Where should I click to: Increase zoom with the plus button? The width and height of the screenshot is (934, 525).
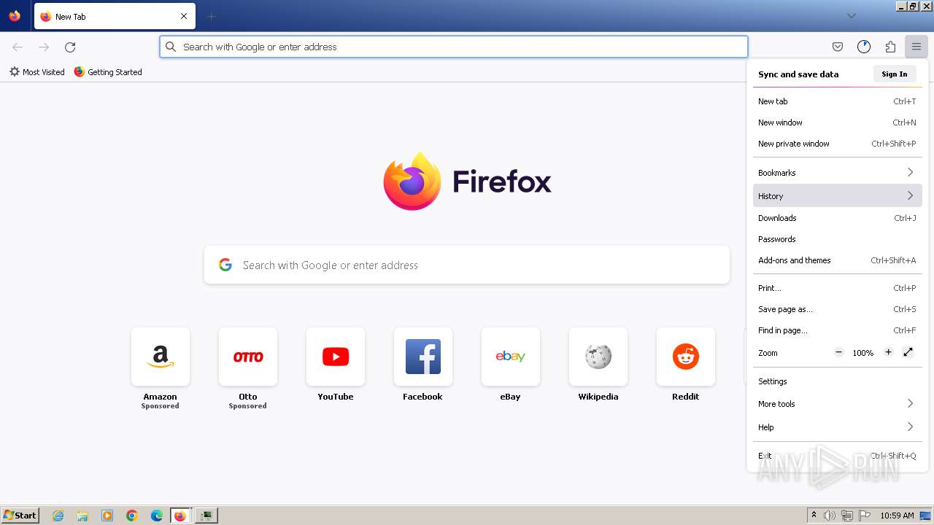[x=888, y=352]
